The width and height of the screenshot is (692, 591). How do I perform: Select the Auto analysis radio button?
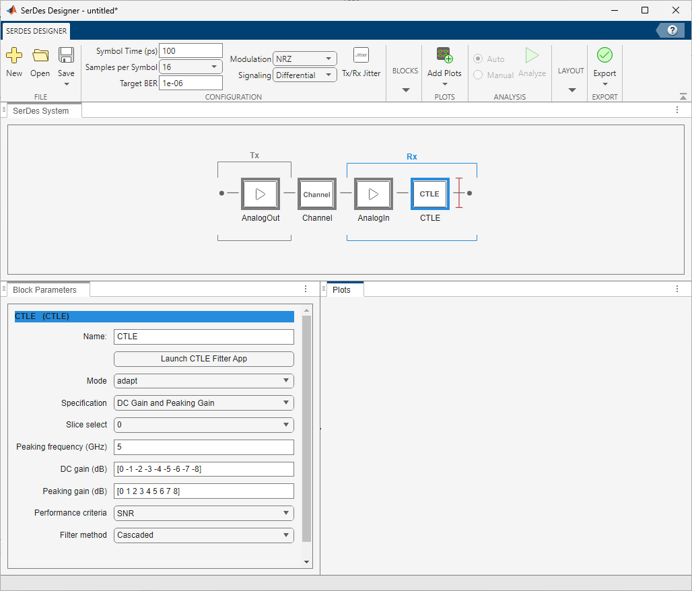coord(478,59)
